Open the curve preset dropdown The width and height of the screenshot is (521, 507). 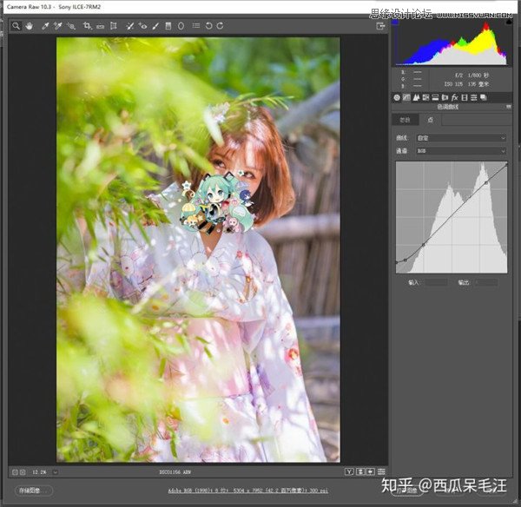(461, 138)
